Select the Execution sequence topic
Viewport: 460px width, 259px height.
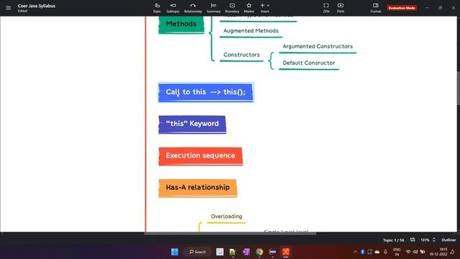pyautogui.click(x=201, y=156)
